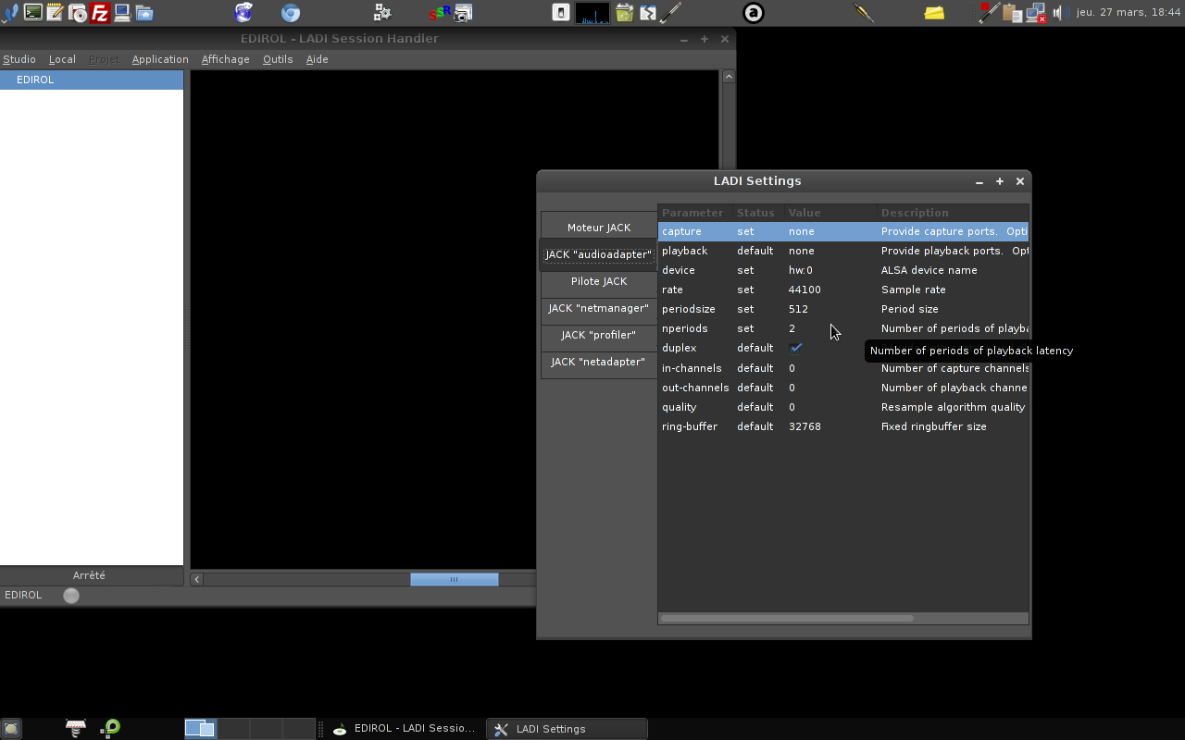Switch to the Pilote JACK tab

coord(599,281)
